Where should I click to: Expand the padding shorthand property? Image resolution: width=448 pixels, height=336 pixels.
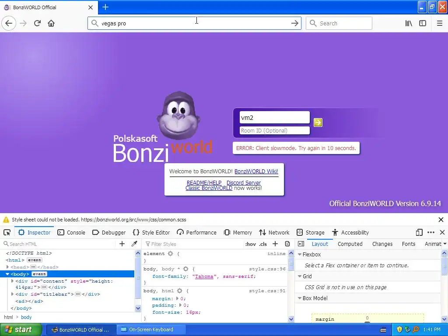tap(180, 305)
